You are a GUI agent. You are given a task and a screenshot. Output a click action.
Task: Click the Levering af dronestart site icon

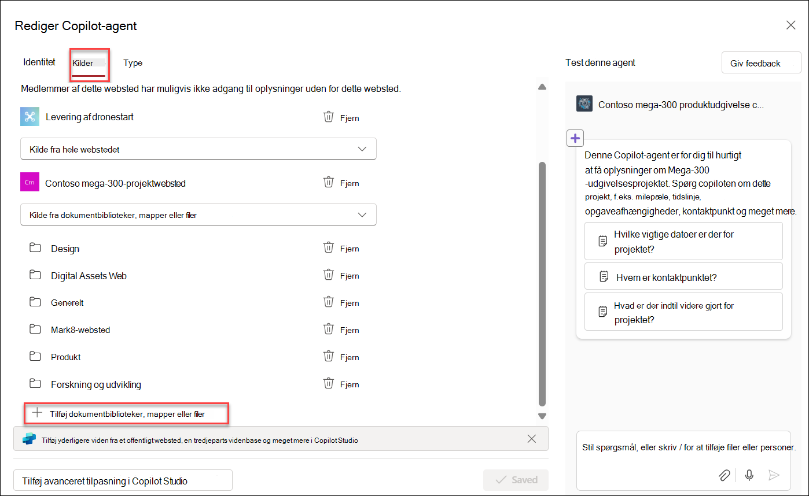pos(30,116)
